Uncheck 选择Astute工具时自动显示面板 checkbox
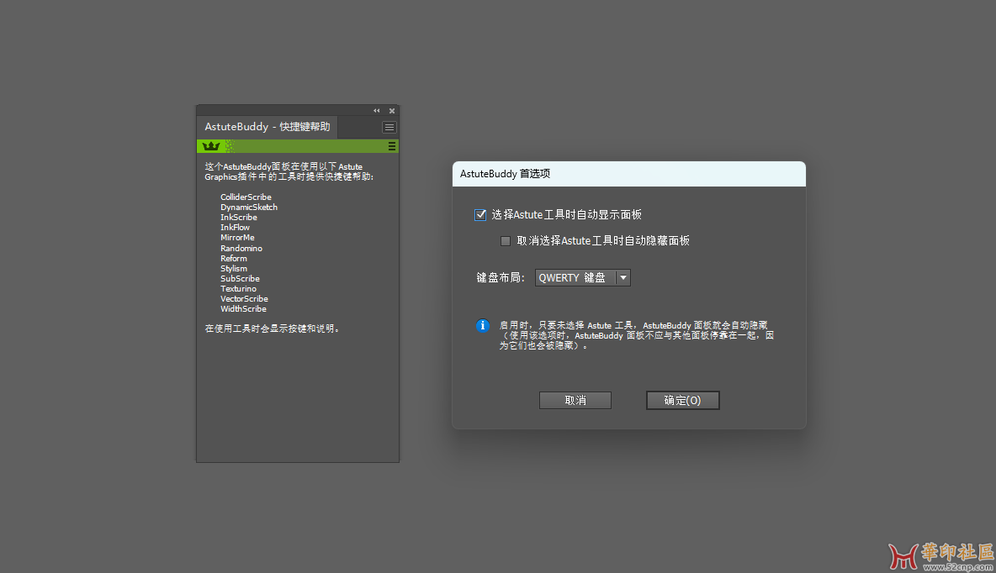This screenshot has height=573, width=996. (x=480, y=215)
